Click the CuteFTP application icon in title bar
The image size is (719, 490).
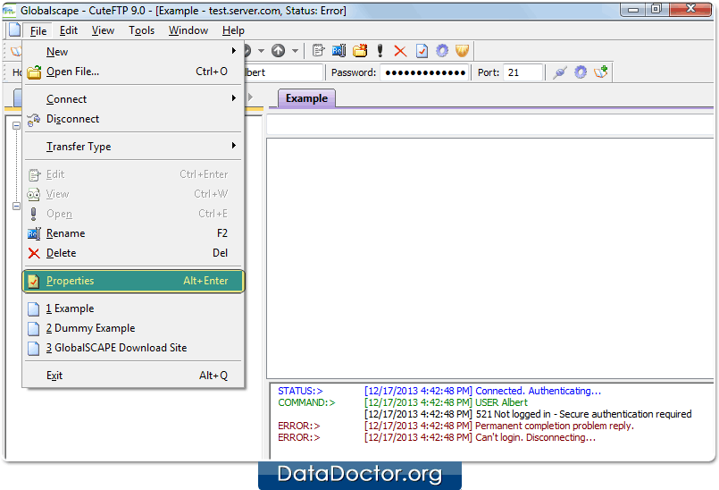pyautogui.click(x=8, y=10)
